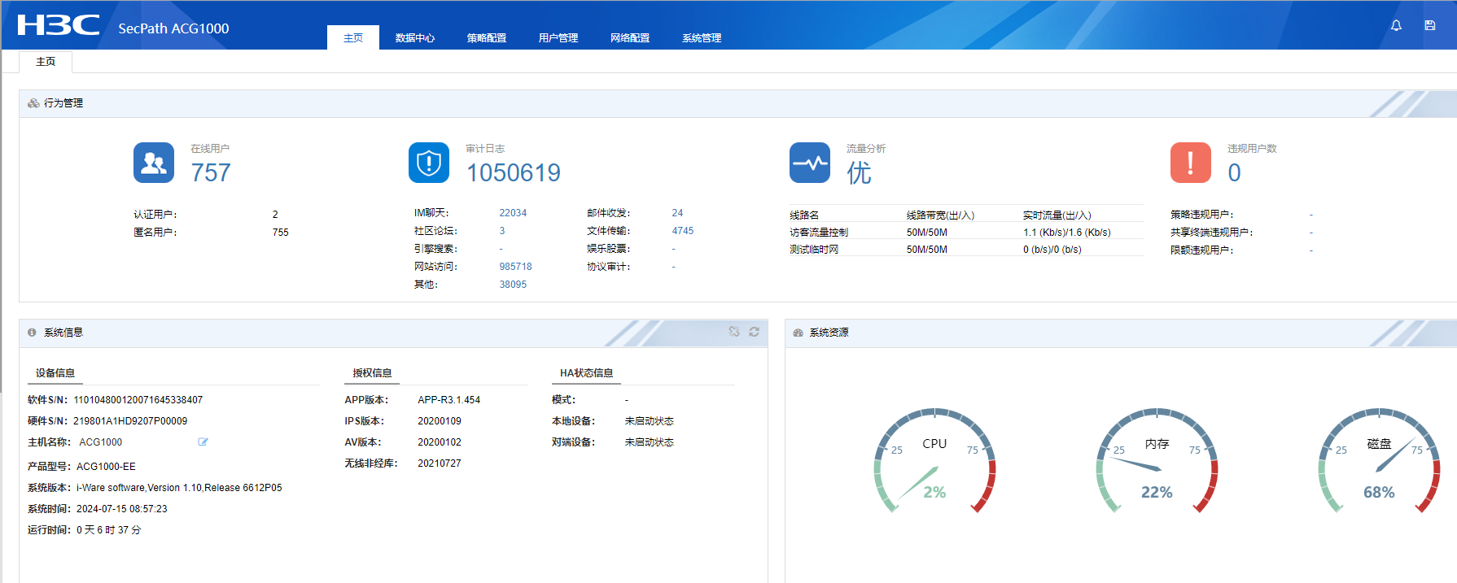Click the 审计日志 shield icon

click(x=429, y=163)
